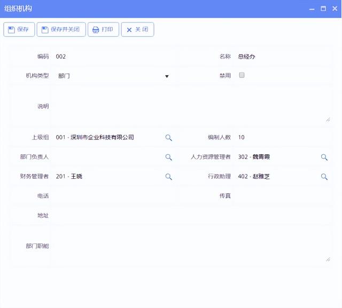Screen dimensions: 342x308
Task: Click the resize grip of the 部门职能 textarea
Action: (x=328, y=259)
